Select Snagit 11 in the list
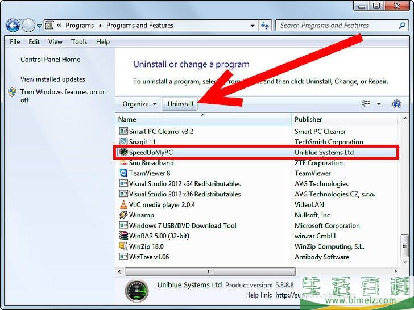The image size is (414, 310). pos(142,142)
